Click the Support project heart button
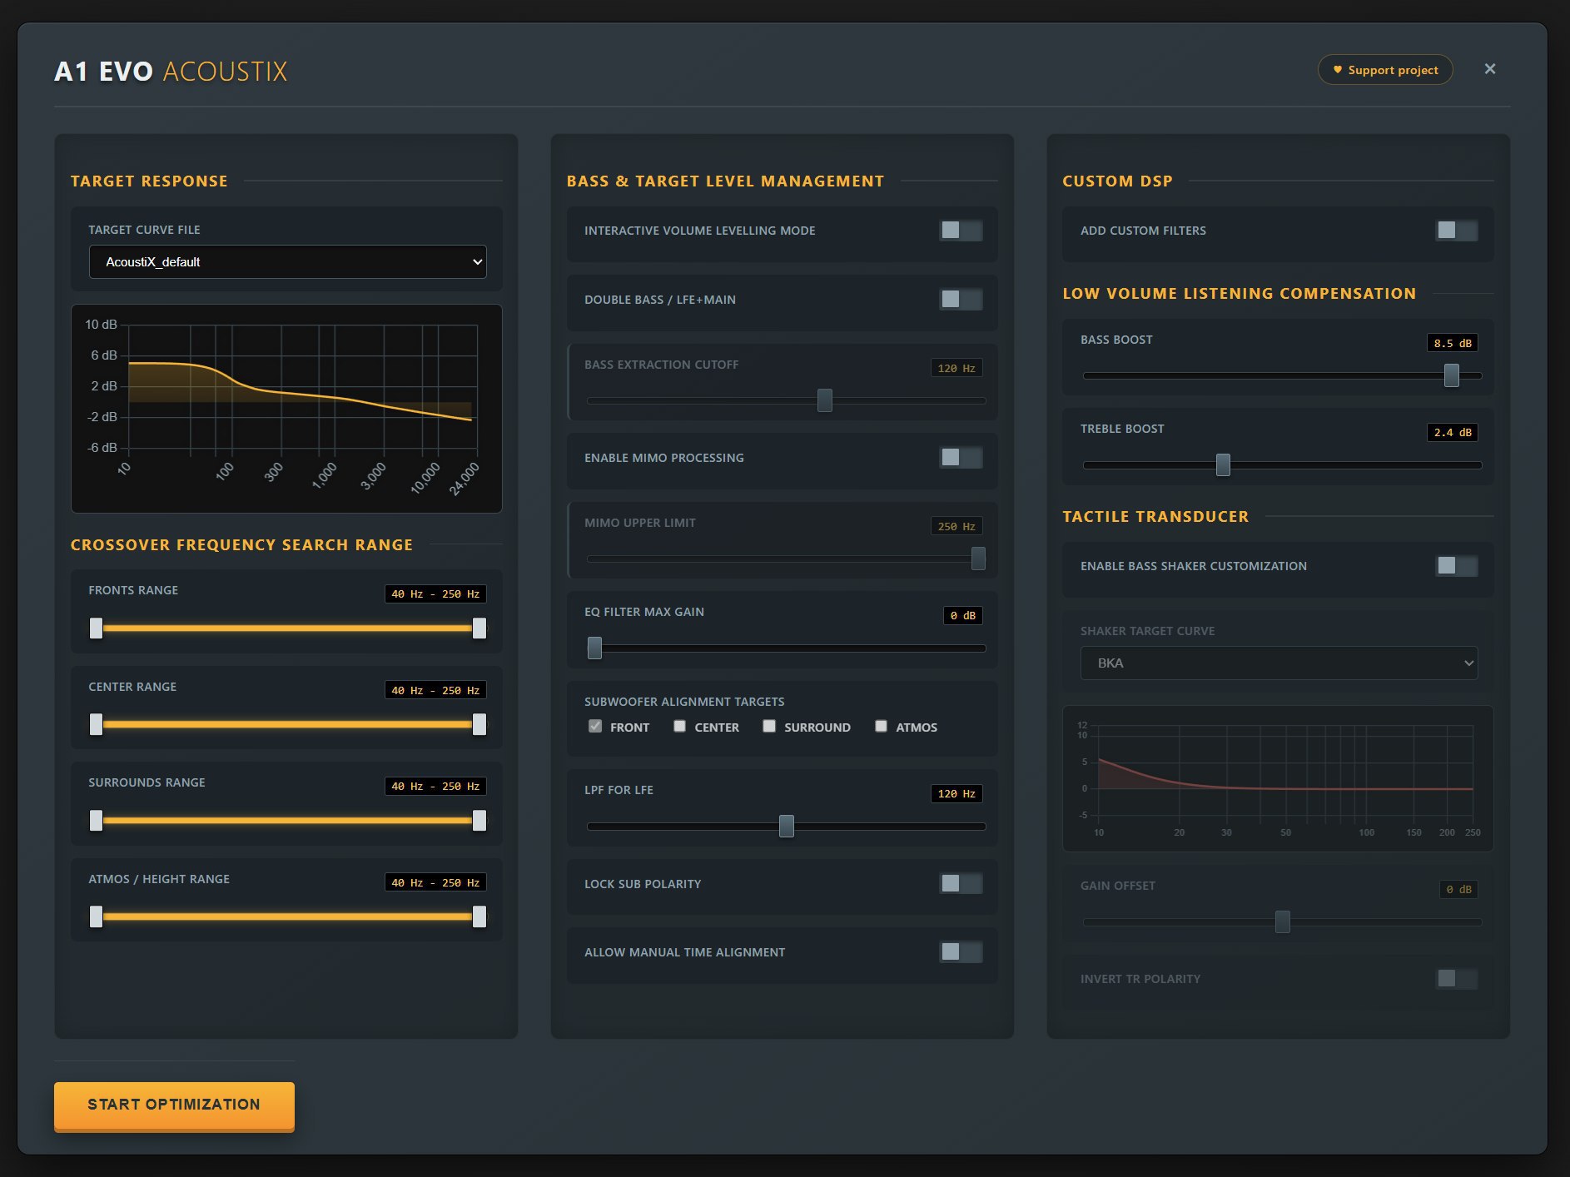The image size is (1570, 1177). tap(1384, 70)
